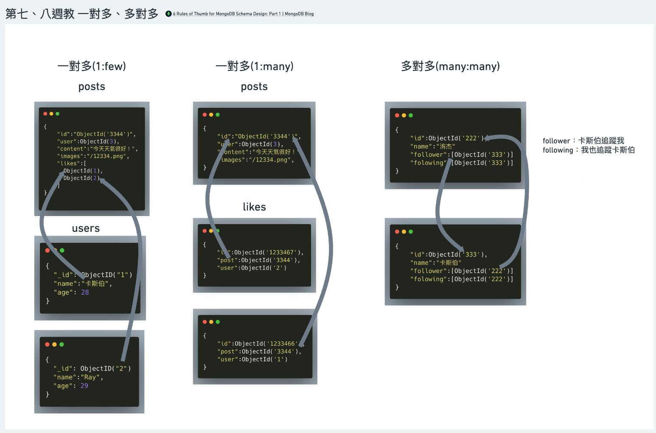Click the "name":"洧杰" line

pyautogui.click(x=432, y=146)
